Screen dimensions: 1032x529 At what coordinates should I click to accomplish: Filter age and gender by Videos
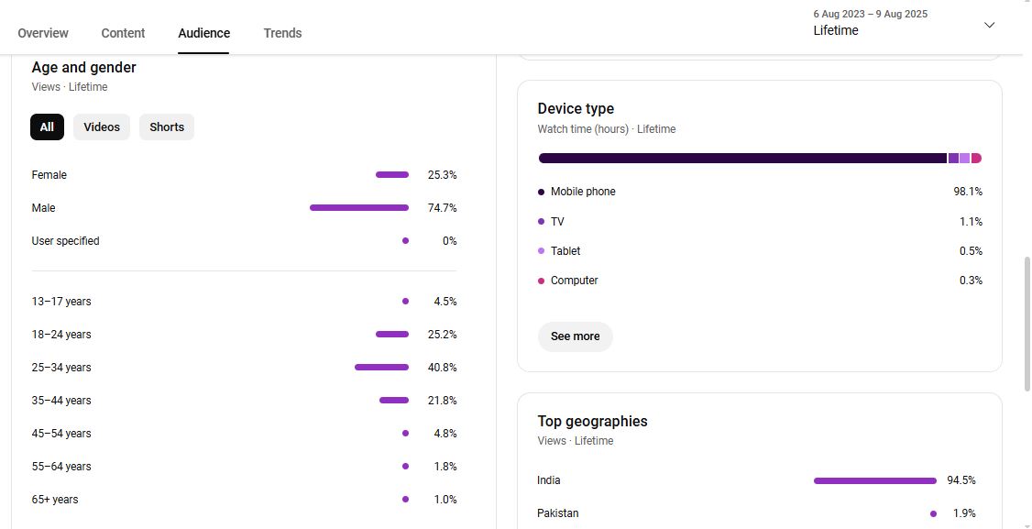click(102, 127)
